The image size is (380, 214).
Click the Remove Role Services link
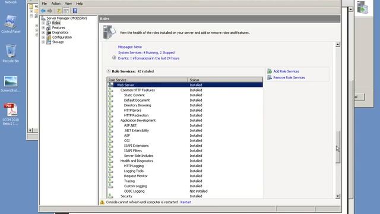(289, 78)
